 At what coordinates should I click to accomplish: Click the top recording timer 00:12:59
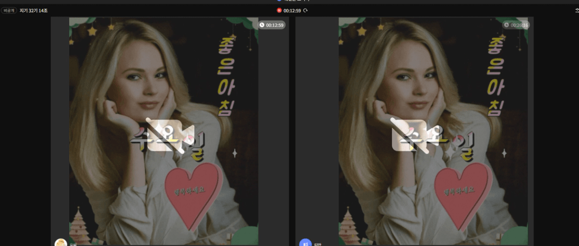292,10
